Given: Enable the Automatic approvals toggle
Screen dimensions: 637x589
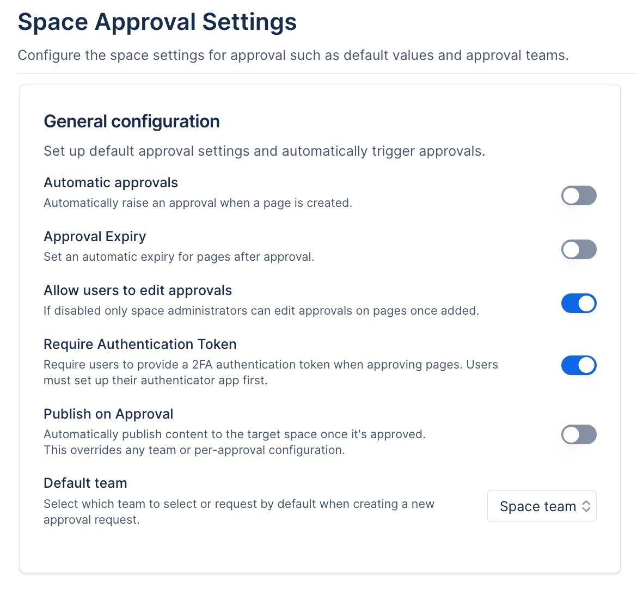Looking at the screenshot, I should pyautogui.click(x=579, y=195).
